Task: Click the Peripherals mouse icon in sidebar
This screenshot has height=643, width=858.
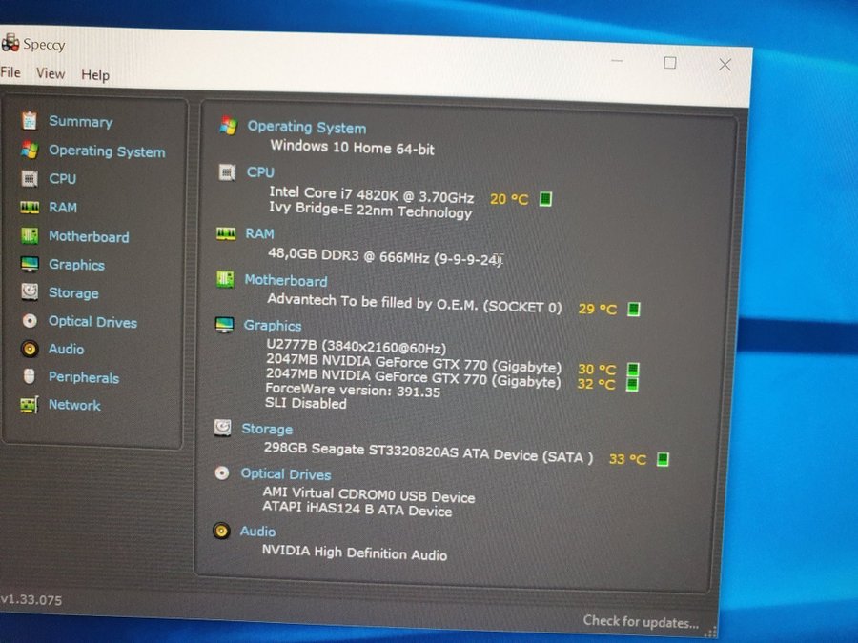Action: point(30,376)
